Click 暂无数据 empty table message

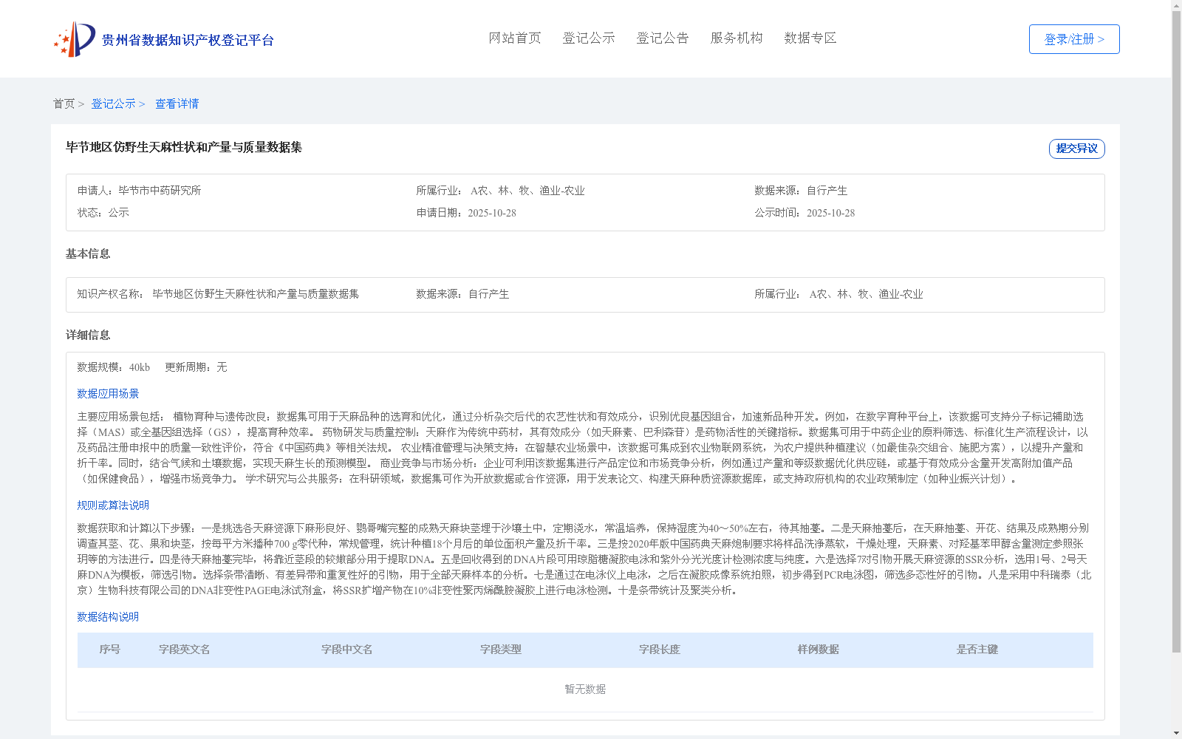(585, 689)
